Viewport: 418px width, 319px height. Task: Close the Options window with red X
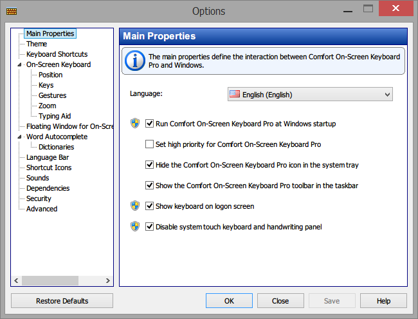point(396,8)
